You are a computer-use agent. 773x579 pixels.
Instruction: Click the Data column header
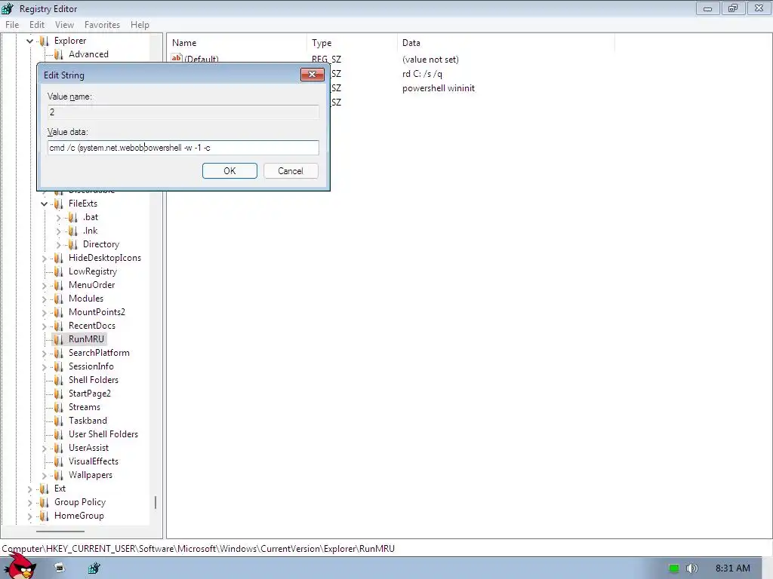pos(506,43)
